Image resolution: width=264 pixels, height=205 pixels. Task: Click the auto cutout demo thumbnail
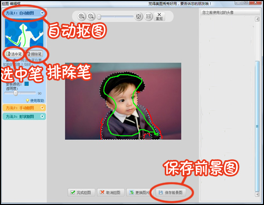[x=24, y=33]
